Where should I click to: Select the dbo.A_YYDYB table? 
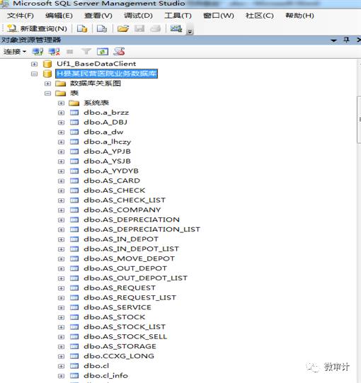coord(111,171)
